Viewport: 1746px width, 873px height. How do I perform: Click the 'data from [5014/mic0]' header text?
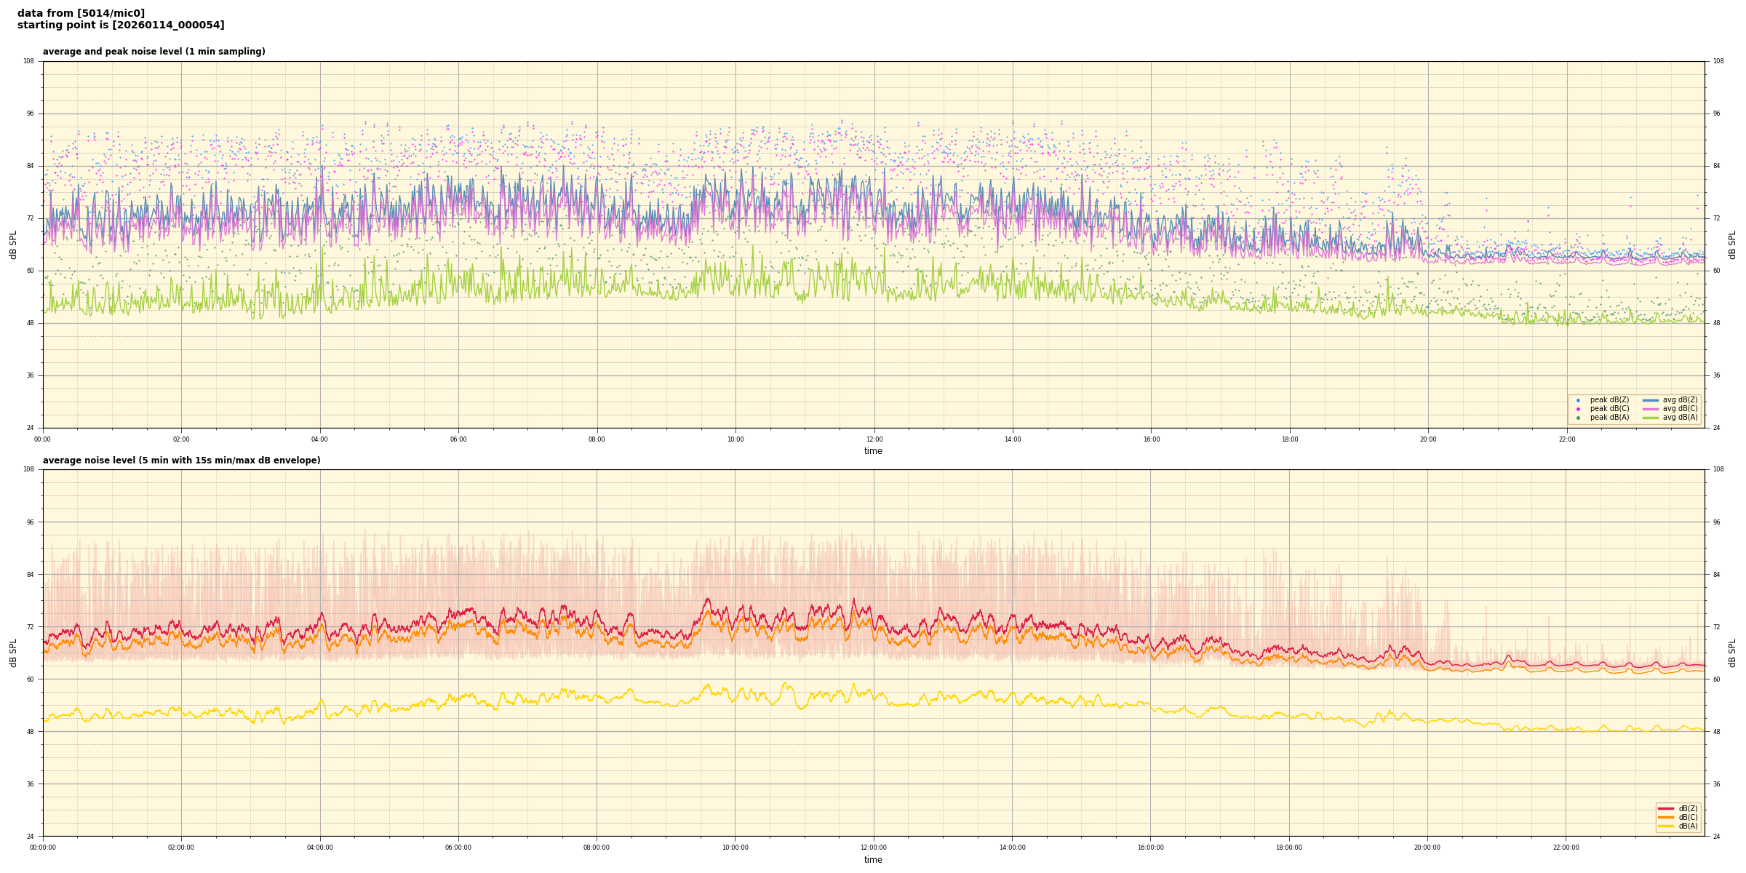(x=81, y=13)
